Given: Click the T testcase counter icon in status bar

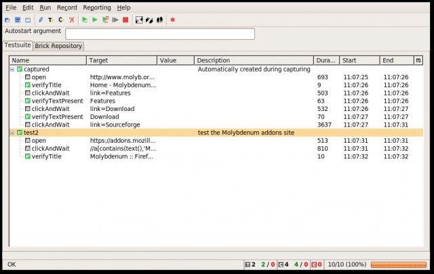Looking at the screenshot, I should [248, 265].
